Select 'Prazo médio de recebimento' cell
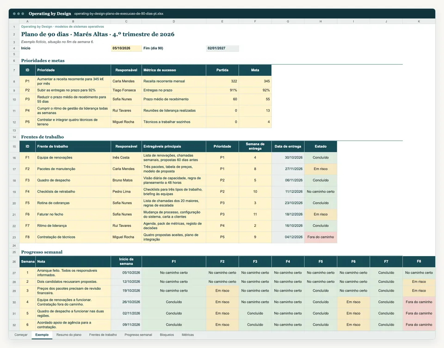Screen dimensions: 444x348 tap(173, 99)
